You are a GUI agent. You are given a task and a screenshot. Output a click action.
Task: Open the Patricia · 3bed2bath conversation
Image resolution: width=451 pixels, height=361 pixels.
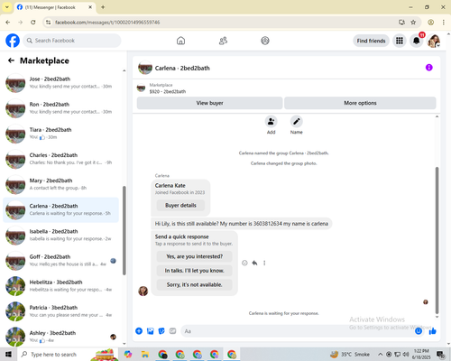[x=60, y=311]
